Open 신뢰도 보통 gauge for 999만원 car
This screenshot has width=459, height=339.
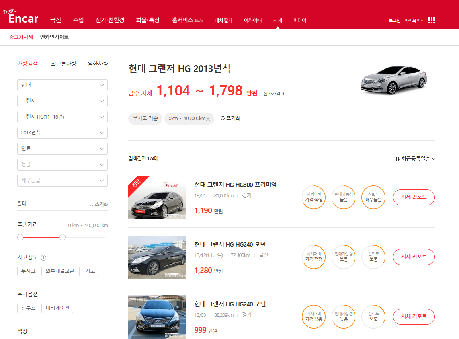point(373,316)
